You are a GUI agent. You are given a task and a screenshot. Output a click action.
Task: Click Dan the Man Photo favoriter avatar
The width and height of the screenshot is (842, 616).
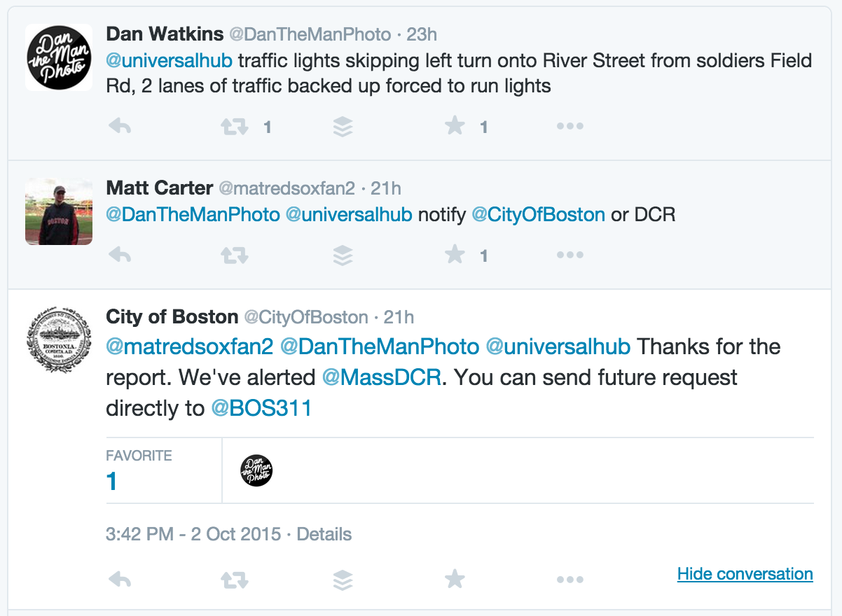point(256,470)
